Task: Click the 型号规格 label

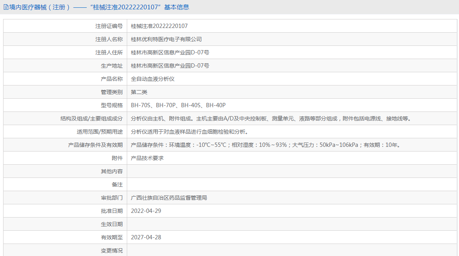Action: [112, 105]
